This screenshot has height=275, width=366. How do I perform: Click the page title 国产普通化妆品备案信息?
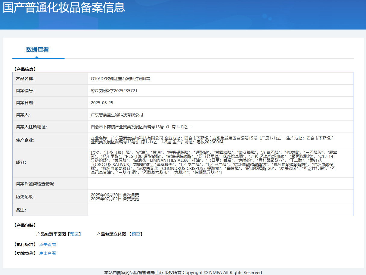64,7
